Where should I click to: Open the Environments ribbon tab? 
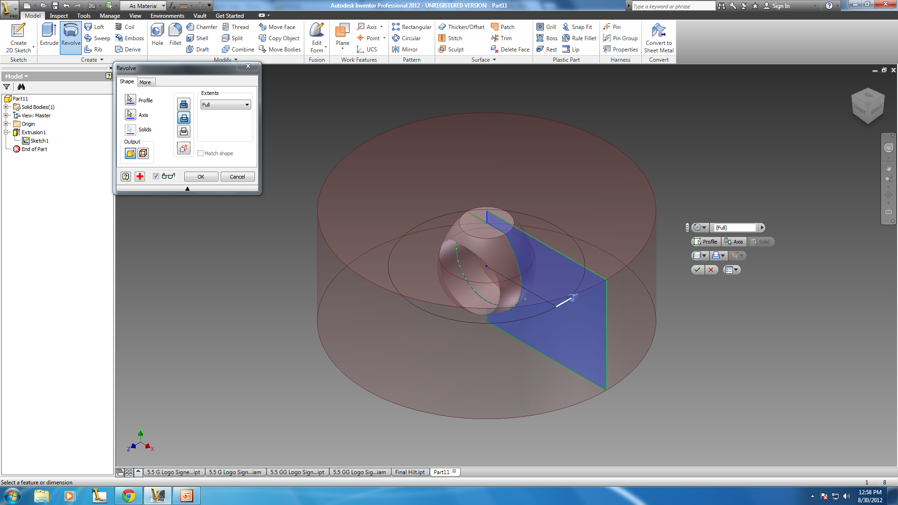167,15
